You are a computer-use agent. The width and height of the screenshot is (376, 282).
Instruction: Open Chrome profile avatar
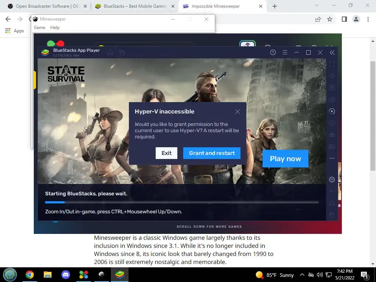[356, 19]
